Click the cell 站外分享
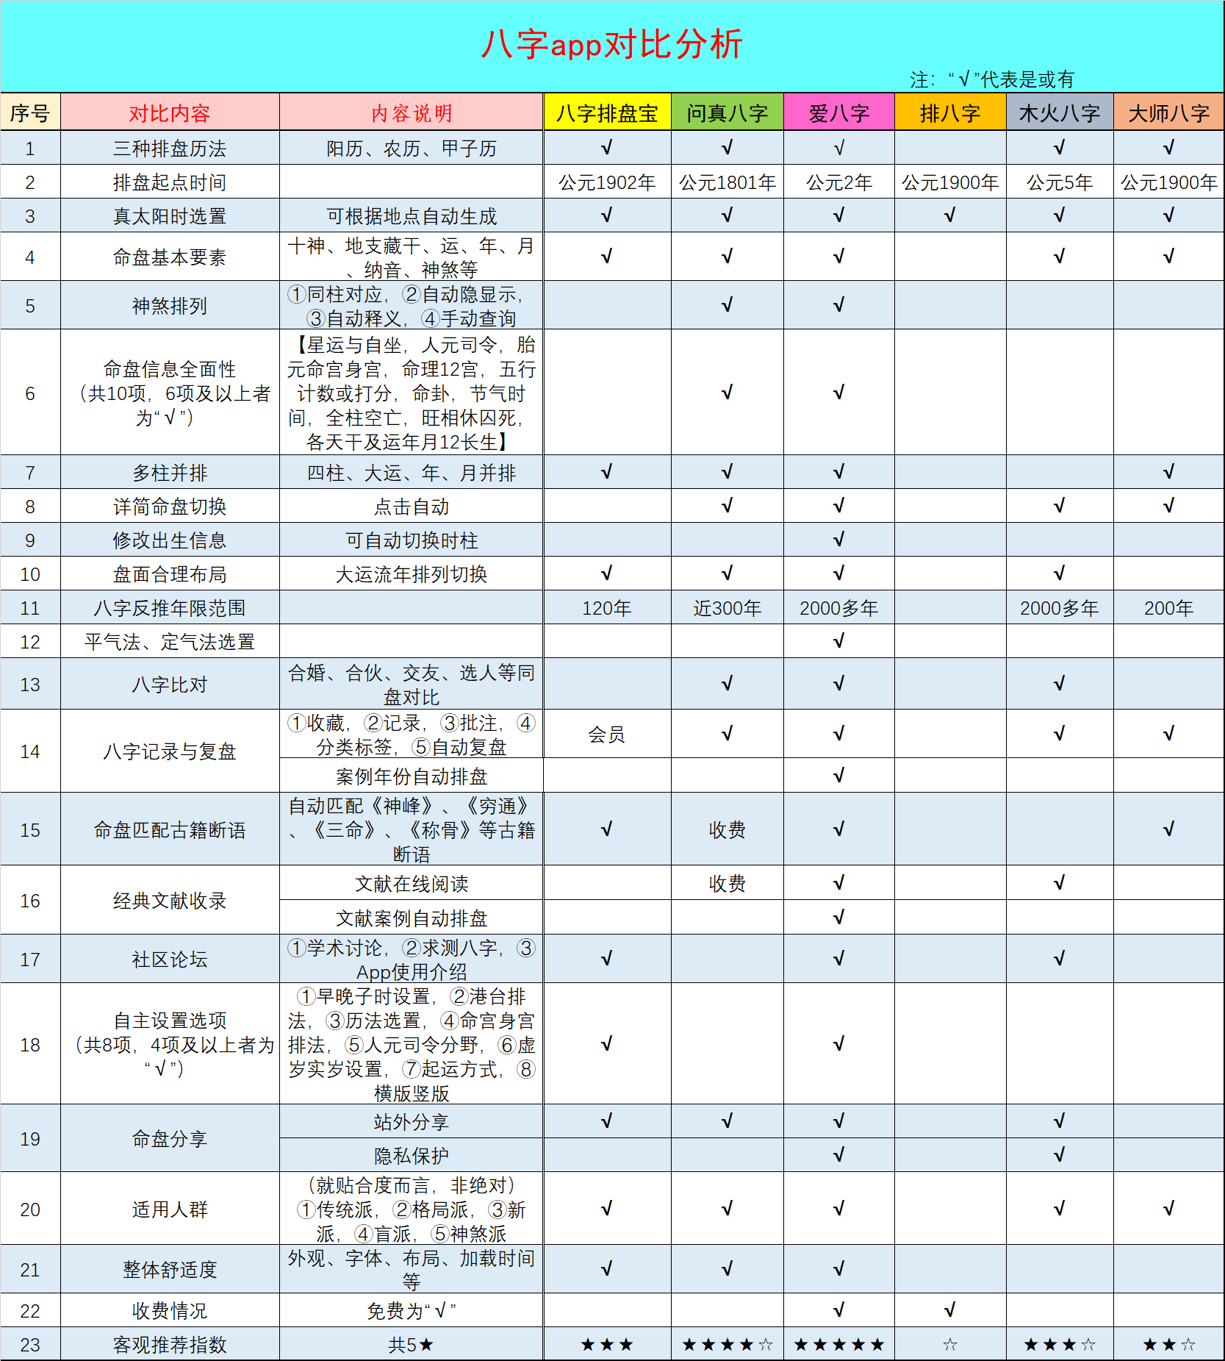This screenshot has height=1361, width=1225. (412, 1121)
